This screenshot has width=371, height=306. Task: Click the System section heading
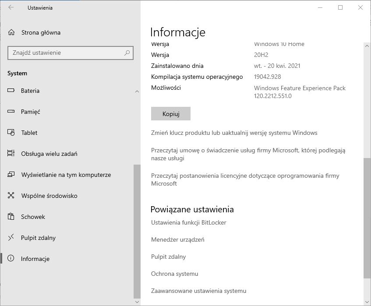click(17, 73)
